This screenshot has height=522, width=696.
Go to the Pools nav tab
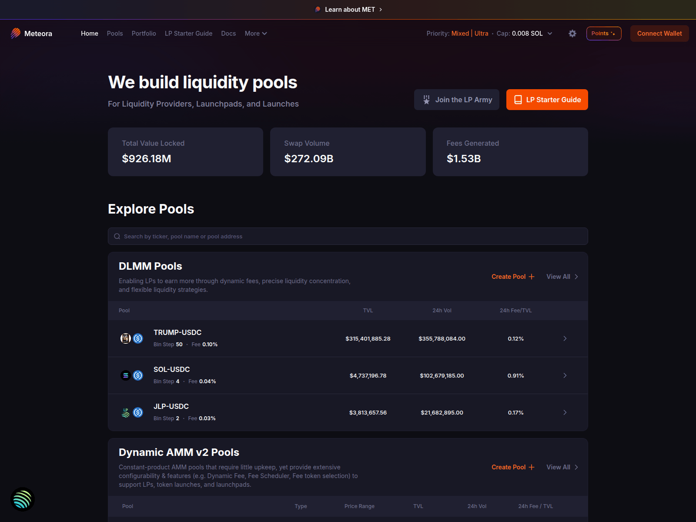[x=115, y=33]
